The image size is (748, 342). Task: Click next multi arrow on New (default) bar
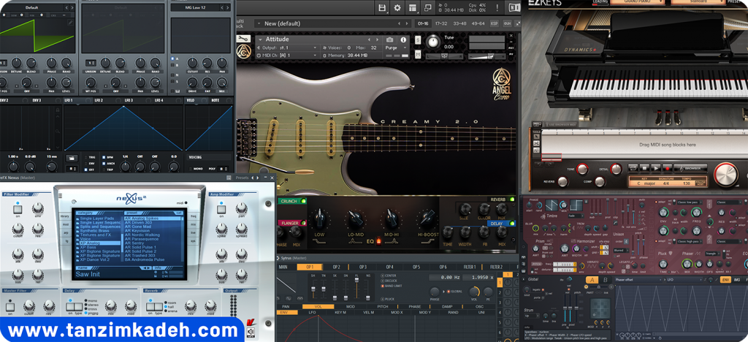point(406,23)
